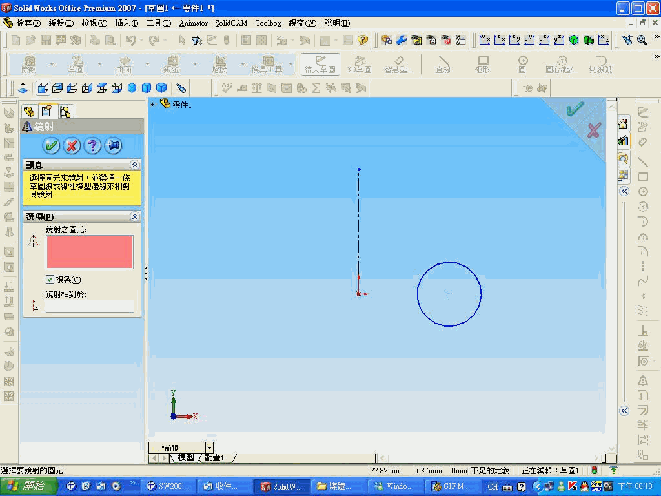Cancel sketch via confirmation corner red X
The width and height of the screenshot is (661, 496).
[x=594, y=130]
